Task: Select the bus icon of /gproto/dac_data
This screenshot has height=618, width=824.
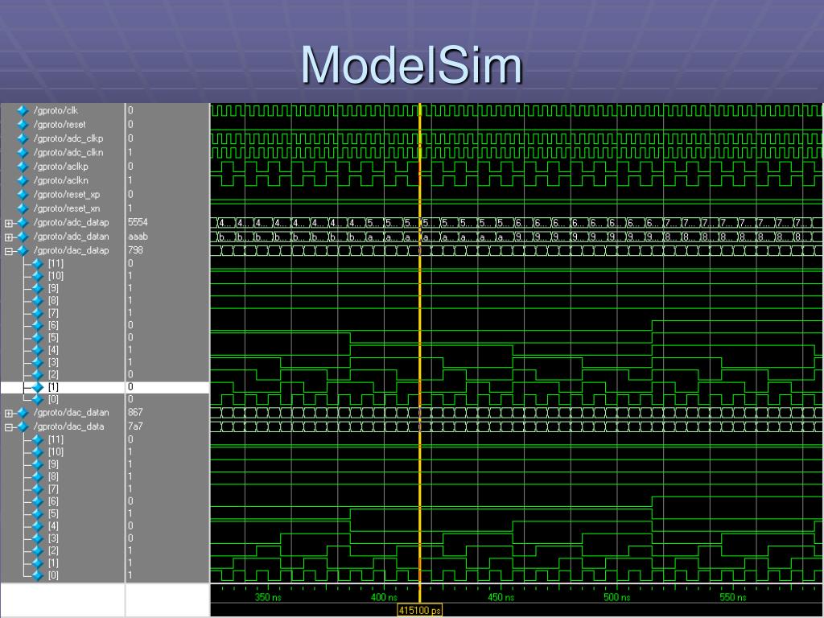Action: click(22, 426)
